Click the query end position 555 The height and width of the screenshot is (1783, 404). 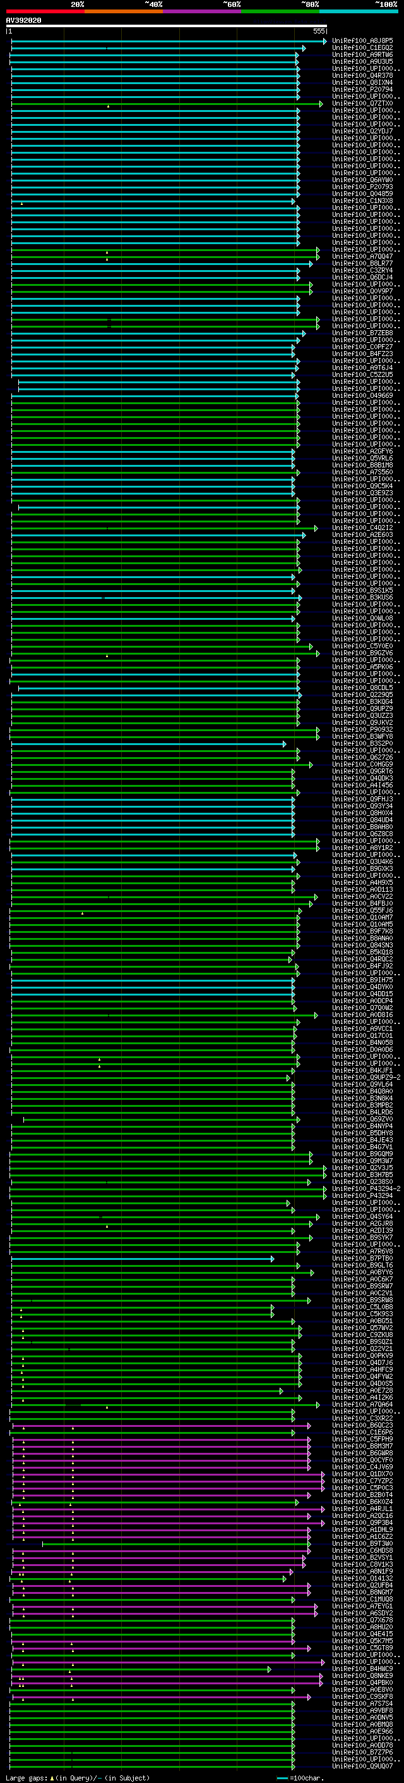[318, 31]
